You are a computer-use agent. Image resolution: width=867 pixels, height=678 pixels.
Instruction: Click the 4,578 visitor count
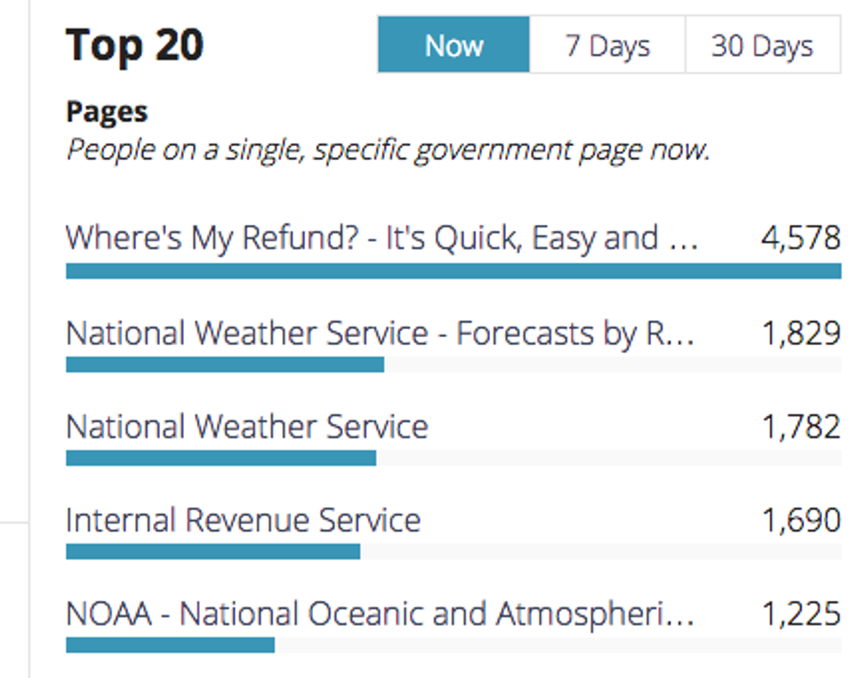tap(800, 238)
